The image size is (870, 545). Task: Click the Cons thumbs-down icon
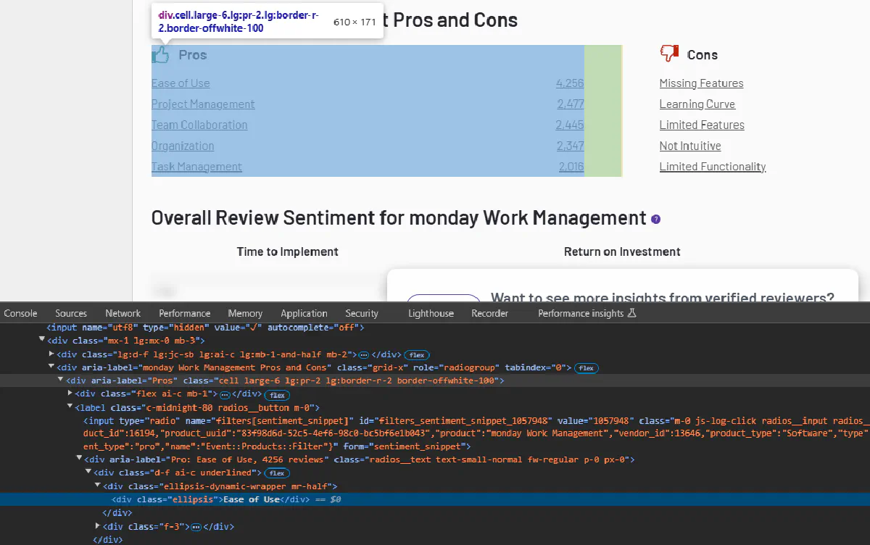click(669, 54)
